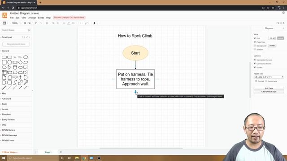The width and height of the screenshot is (287, 161).
Task: Click the blue down connect arrow
Action: click(135, 91)
